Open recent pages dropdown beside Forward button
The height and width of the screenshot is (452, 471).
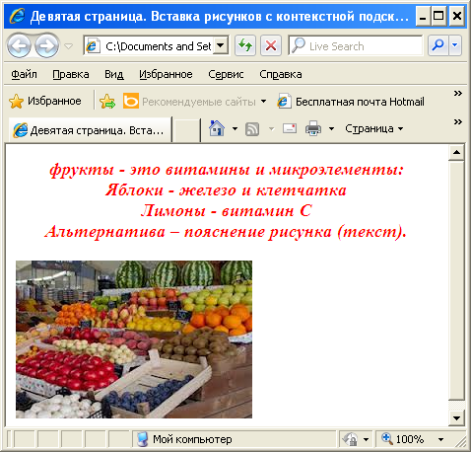(x=68, y=46)
